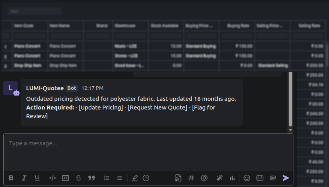Click the bar chart poll icon
The height and width of the screenshot is (187, 329).
coord(232,178)
